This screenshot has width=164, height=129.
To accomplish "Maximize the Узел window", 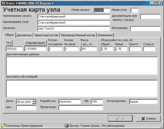I will pos(156,3).
